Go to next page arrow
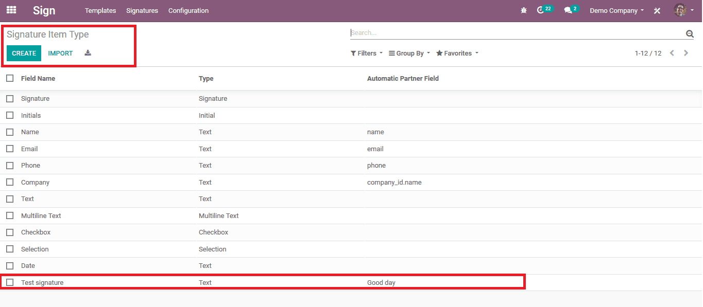The height and width of the screenshot is (307, 703). tap(686, 53)
